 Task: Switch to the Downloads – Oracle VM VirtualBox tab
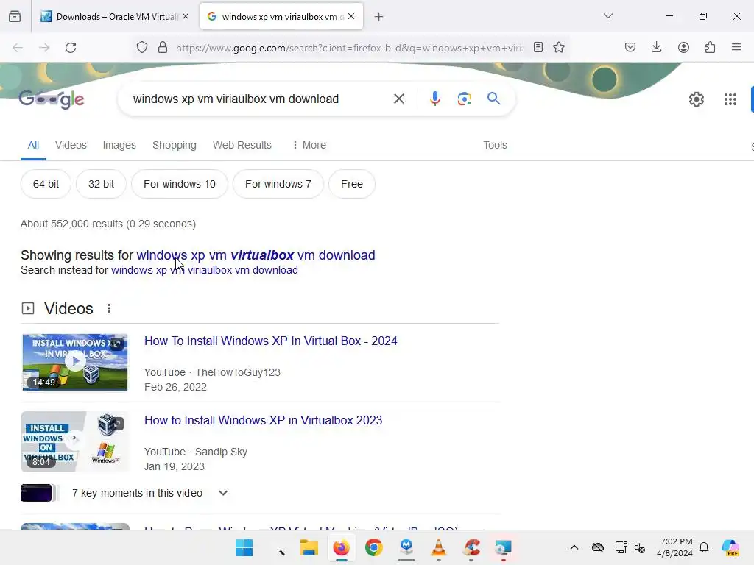coord(114,17)
